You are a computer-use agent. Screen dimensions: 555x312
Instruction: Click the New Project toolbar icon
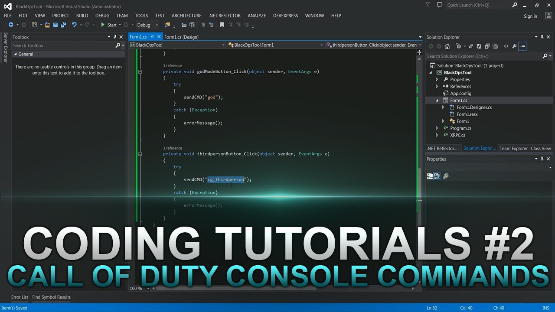(35, 25)
